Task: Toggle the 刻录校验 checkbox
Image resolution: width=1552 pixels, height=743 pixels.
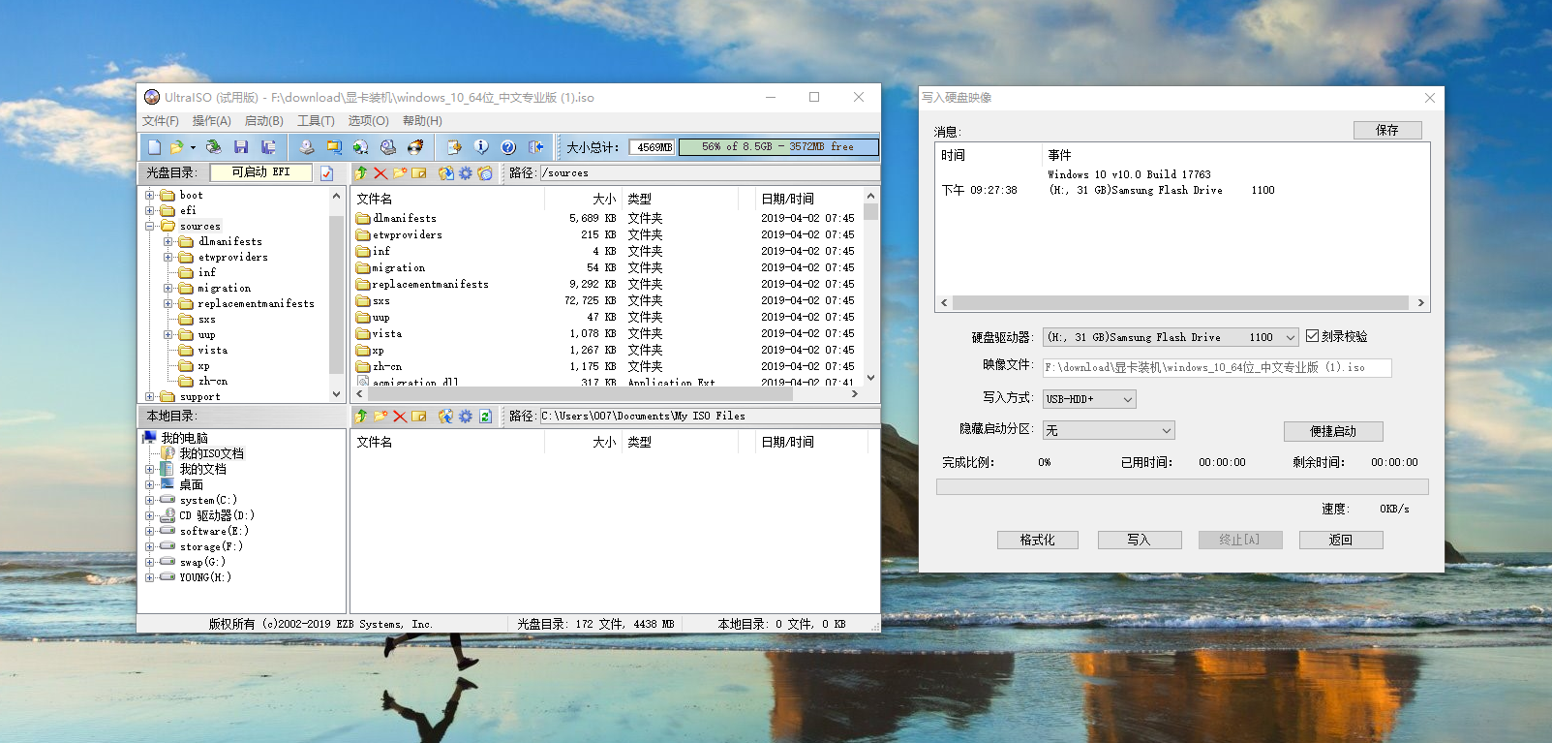Action: [1313, 336]
